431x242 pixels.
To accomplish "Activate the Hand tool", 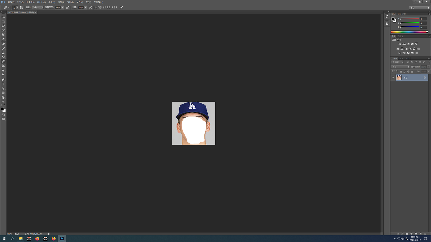I will coord(3,97).
